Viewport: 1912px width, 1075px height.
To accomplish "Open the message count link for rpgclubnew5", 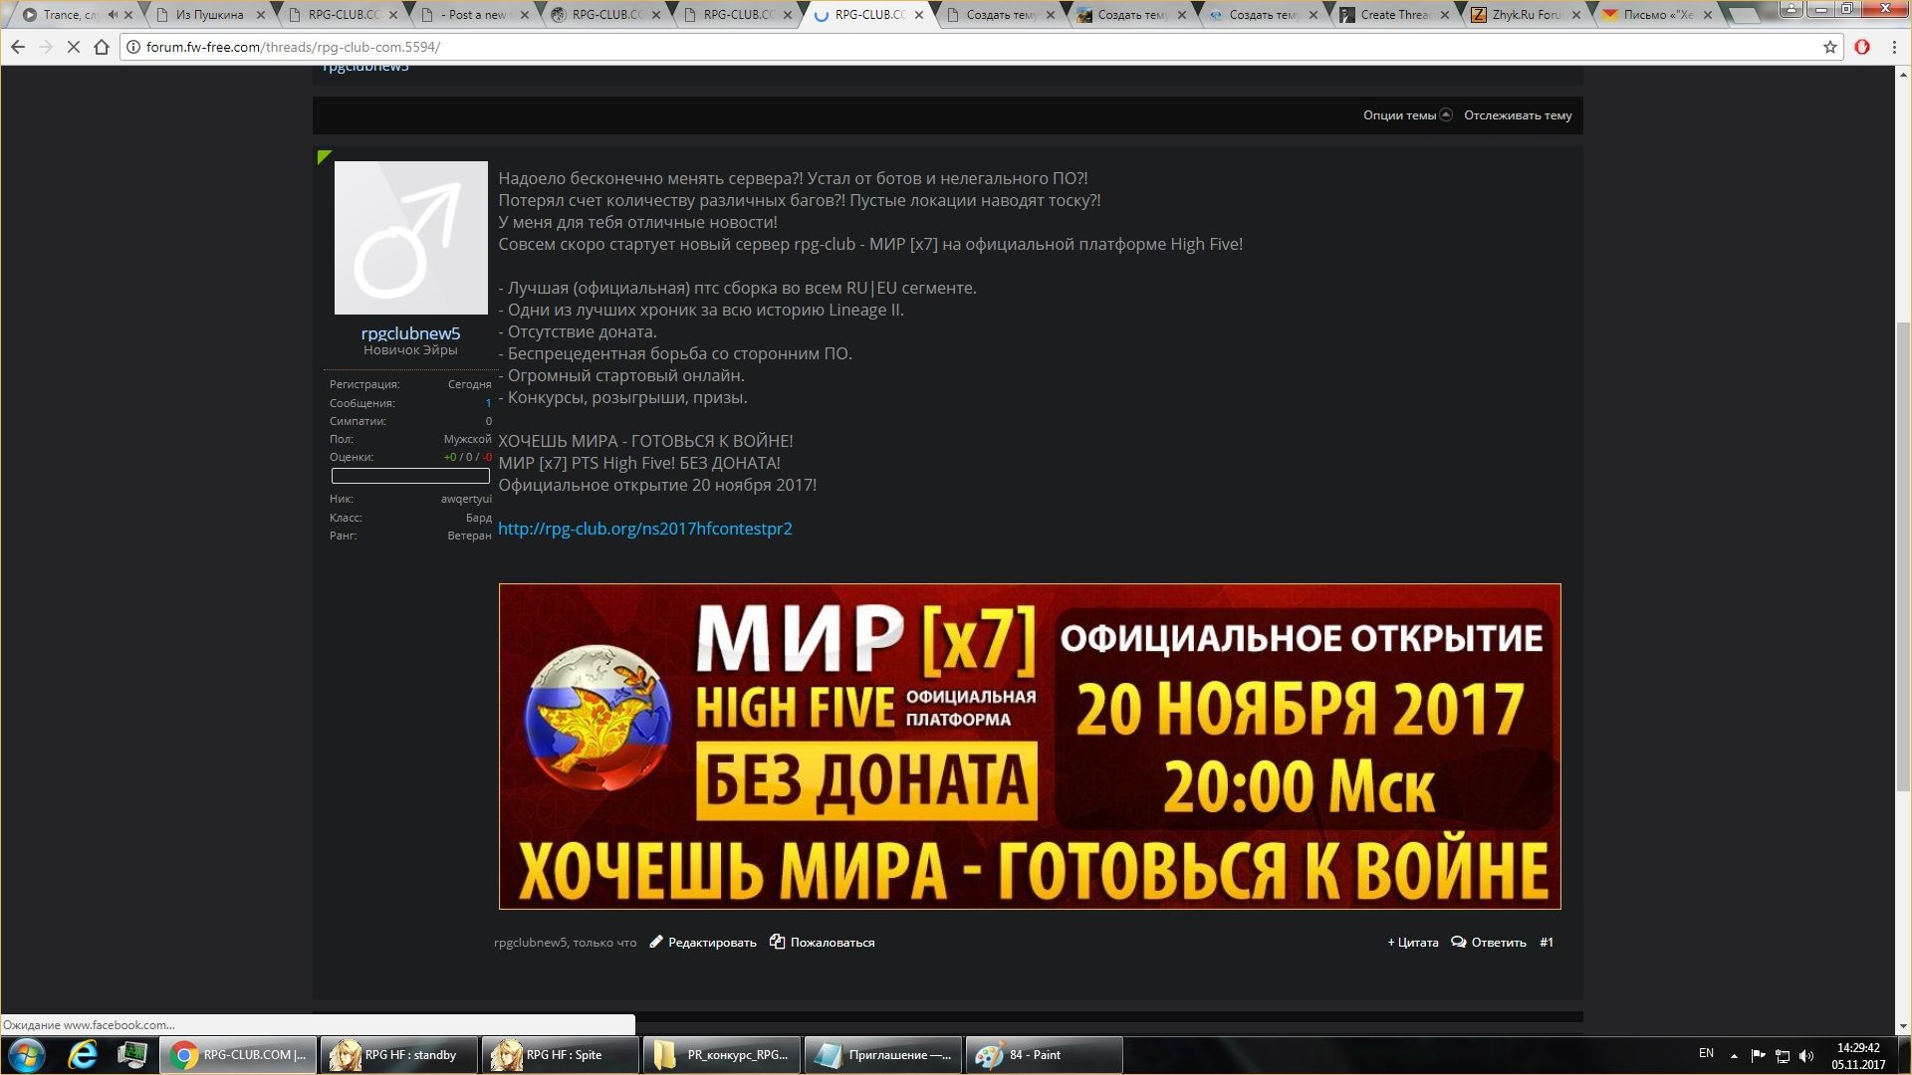I will [x=488, y=403].
